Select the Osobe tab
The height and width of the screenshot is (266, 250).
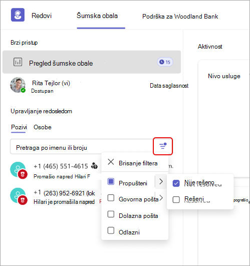pos(43,127)
